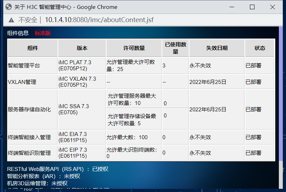Click the '版本' column header
Viewport: 286px width, 192px height.
click(x=82, y=48)
